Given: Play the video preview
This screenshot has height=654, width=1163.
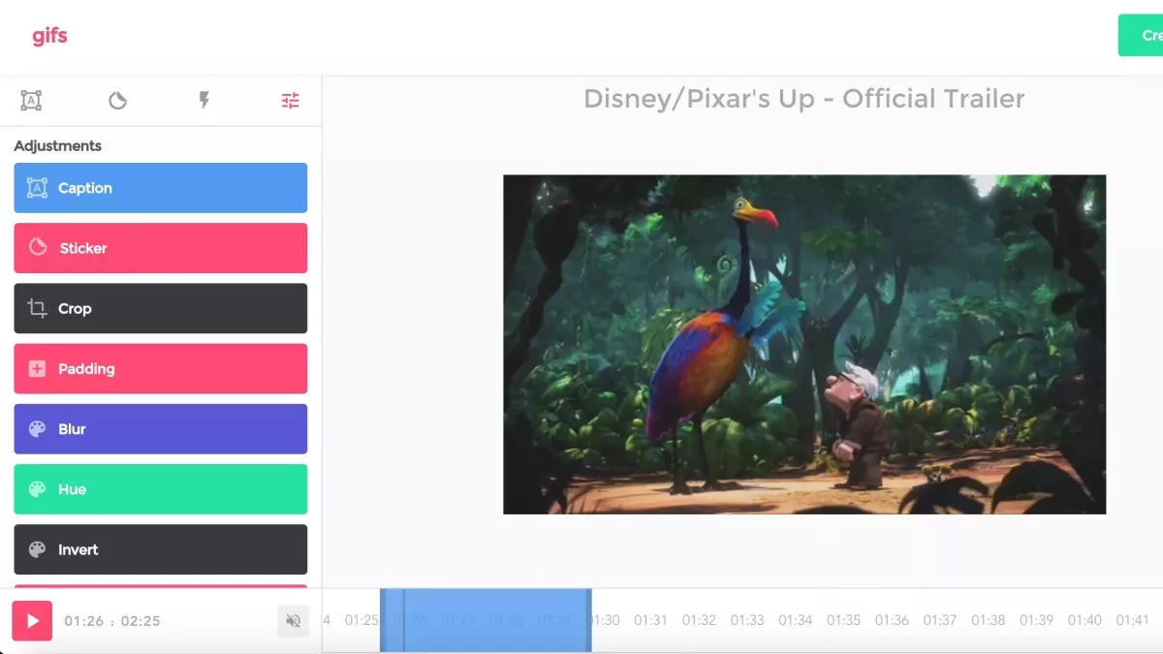Looking at the screenshot, I should (32, 621).
